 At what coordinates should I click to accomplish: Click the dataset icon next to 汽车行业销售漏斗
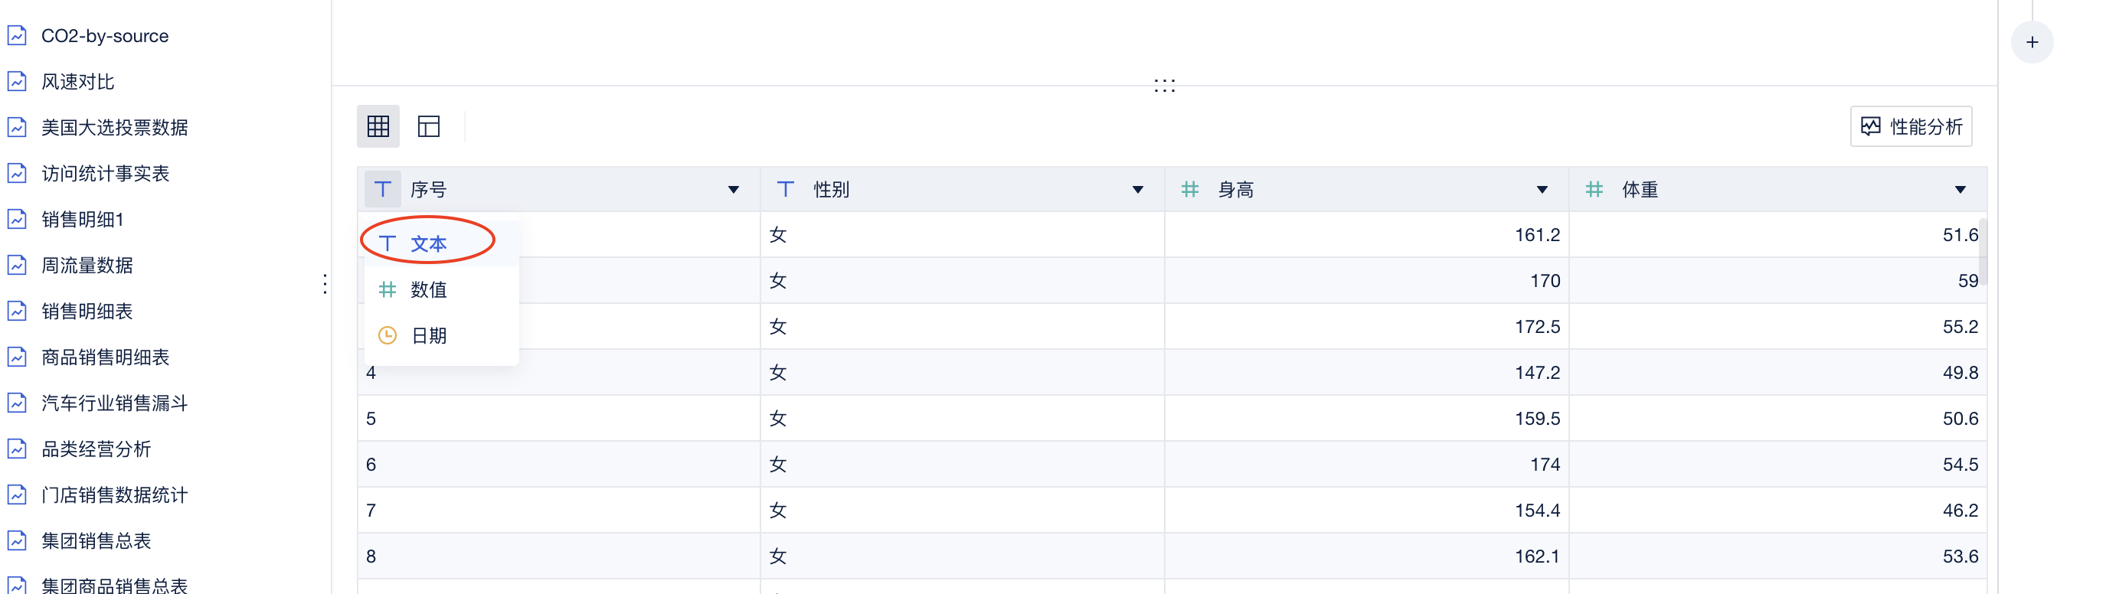click(17, 403)
